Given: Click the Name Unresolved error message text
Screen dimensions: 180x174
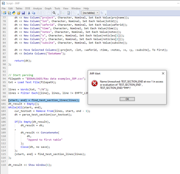Looking at the screenshot, I should tap(131, 85).
